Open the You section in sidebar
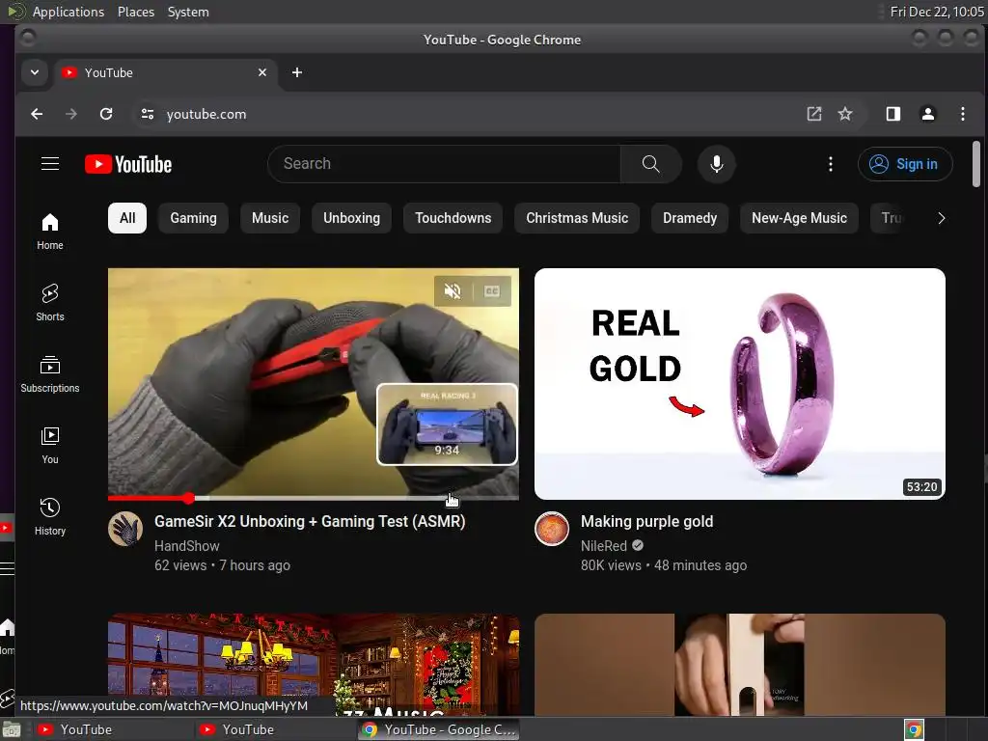The width and height of the screenshot is (988, 741). (x=50, y=446)
